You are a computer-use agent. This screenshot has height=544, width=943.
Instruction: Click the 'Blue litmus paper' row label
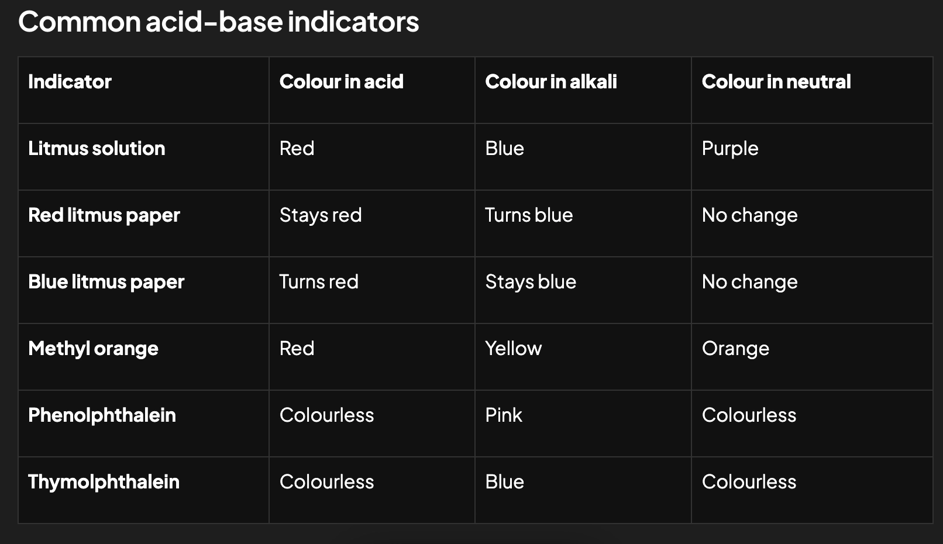(106, 282)
